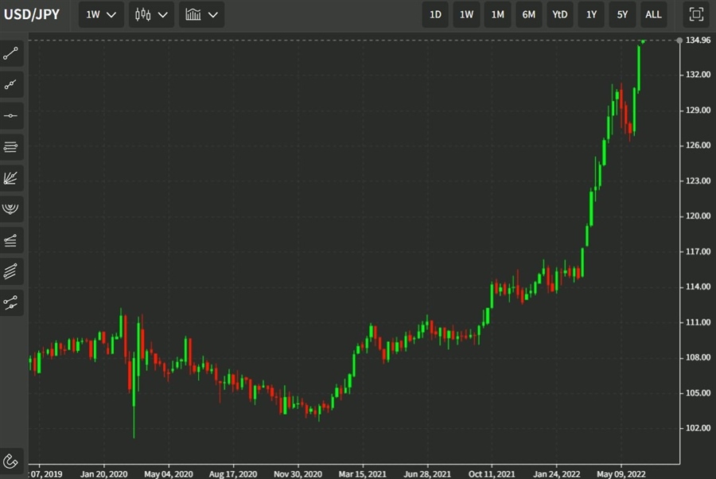The image size is (716, 479).
Task: Click the YtD range button
Action: [x=560, y=14]
